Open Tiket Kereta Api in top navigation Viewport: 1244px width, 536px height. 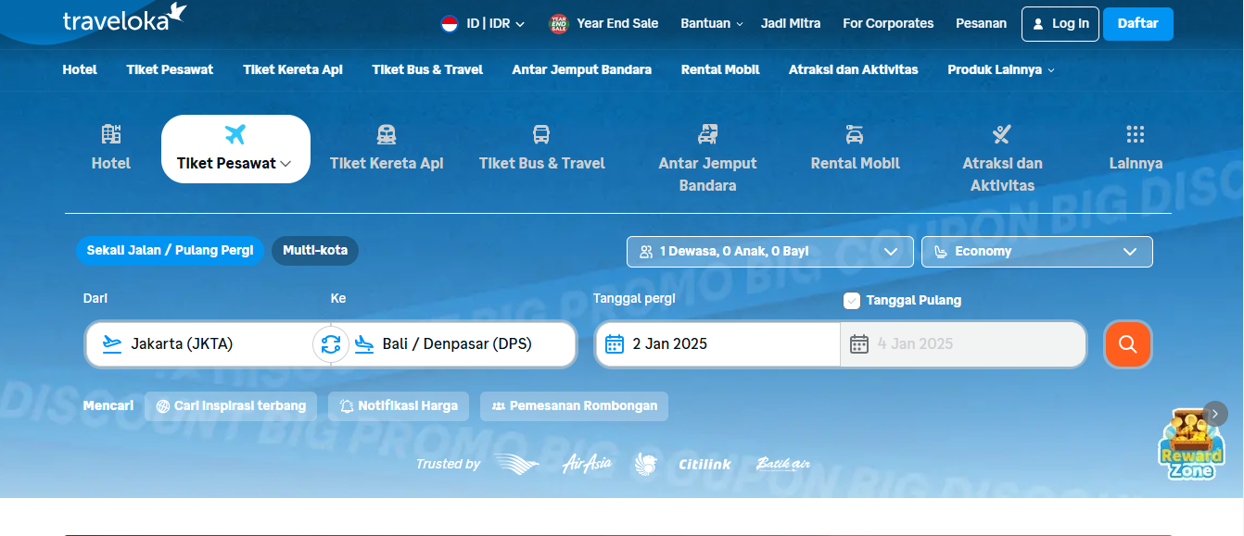(x=293, y=69)
